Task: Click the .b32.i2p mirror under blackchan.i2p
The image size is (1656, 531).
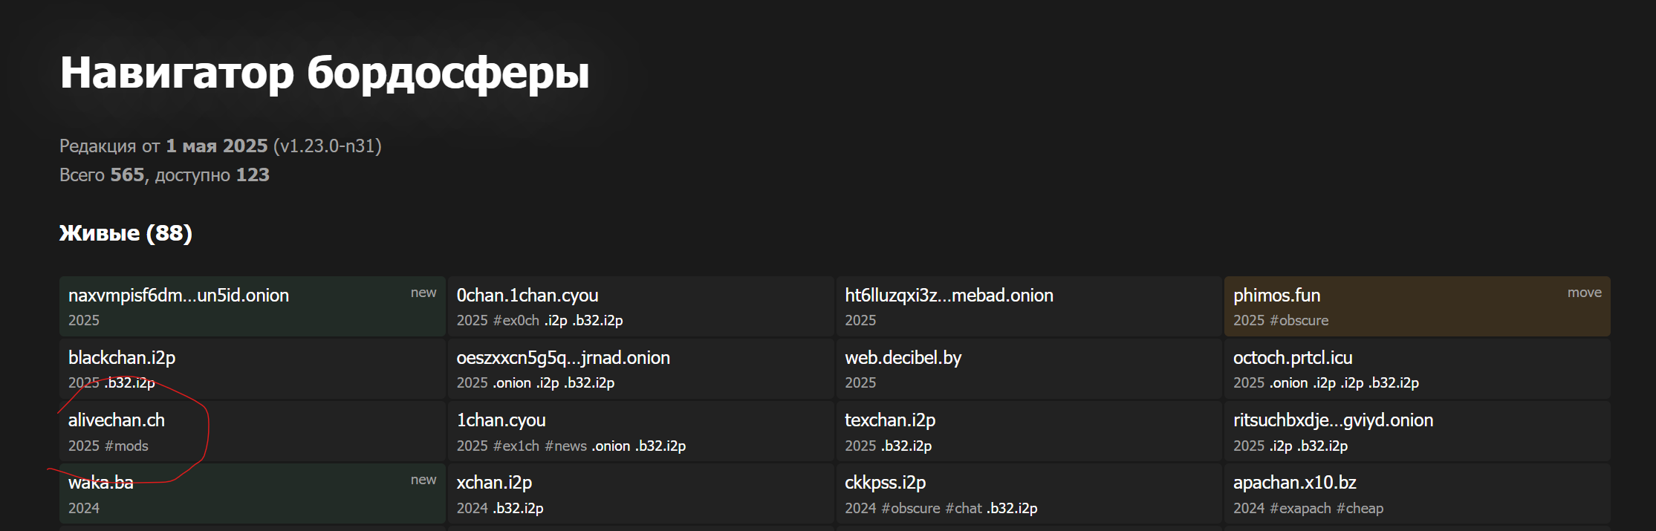Action: [129, 383]
